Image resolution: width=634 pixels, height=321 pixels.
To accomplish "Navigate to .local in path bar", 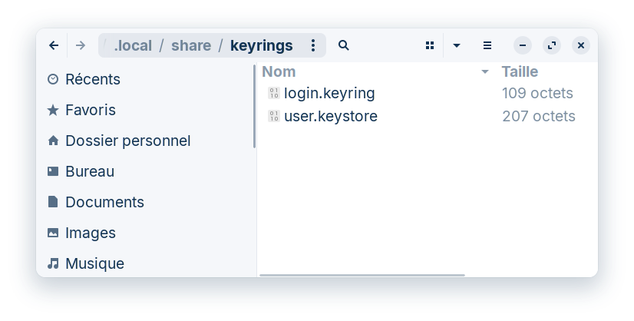I will 132,46.
